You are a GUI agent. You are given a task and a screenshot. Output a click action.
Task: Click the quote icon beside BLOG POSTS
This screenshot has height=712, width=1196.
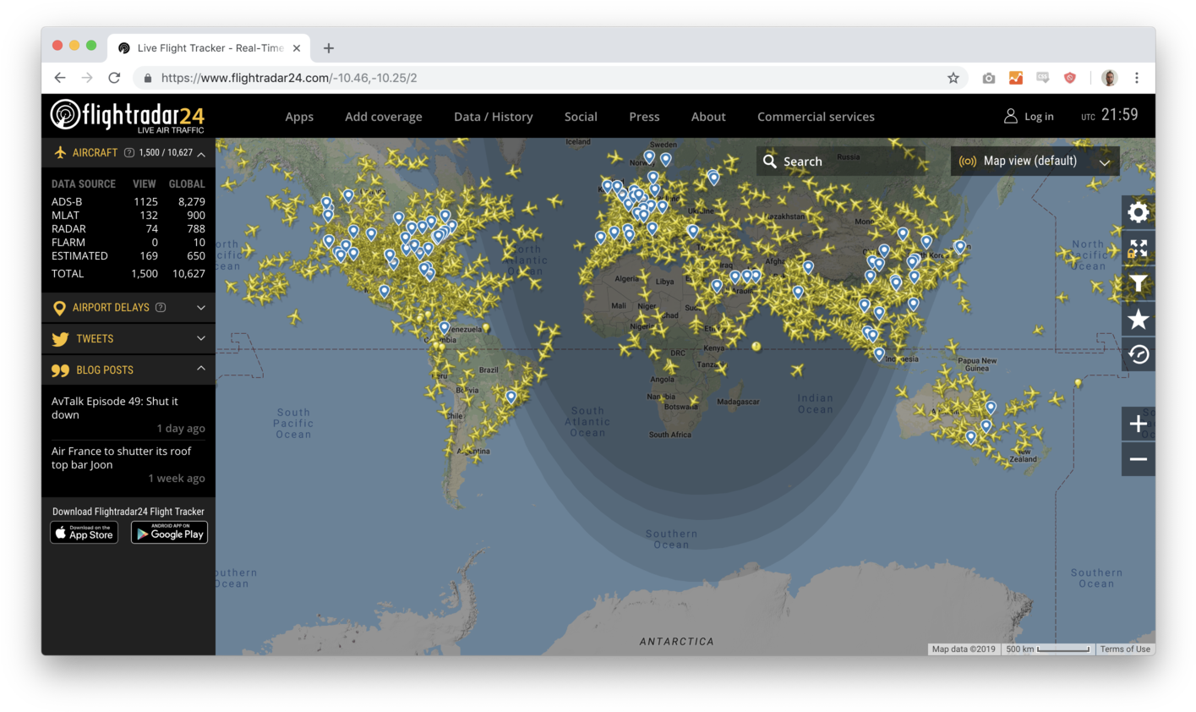(x=60, y=370)
